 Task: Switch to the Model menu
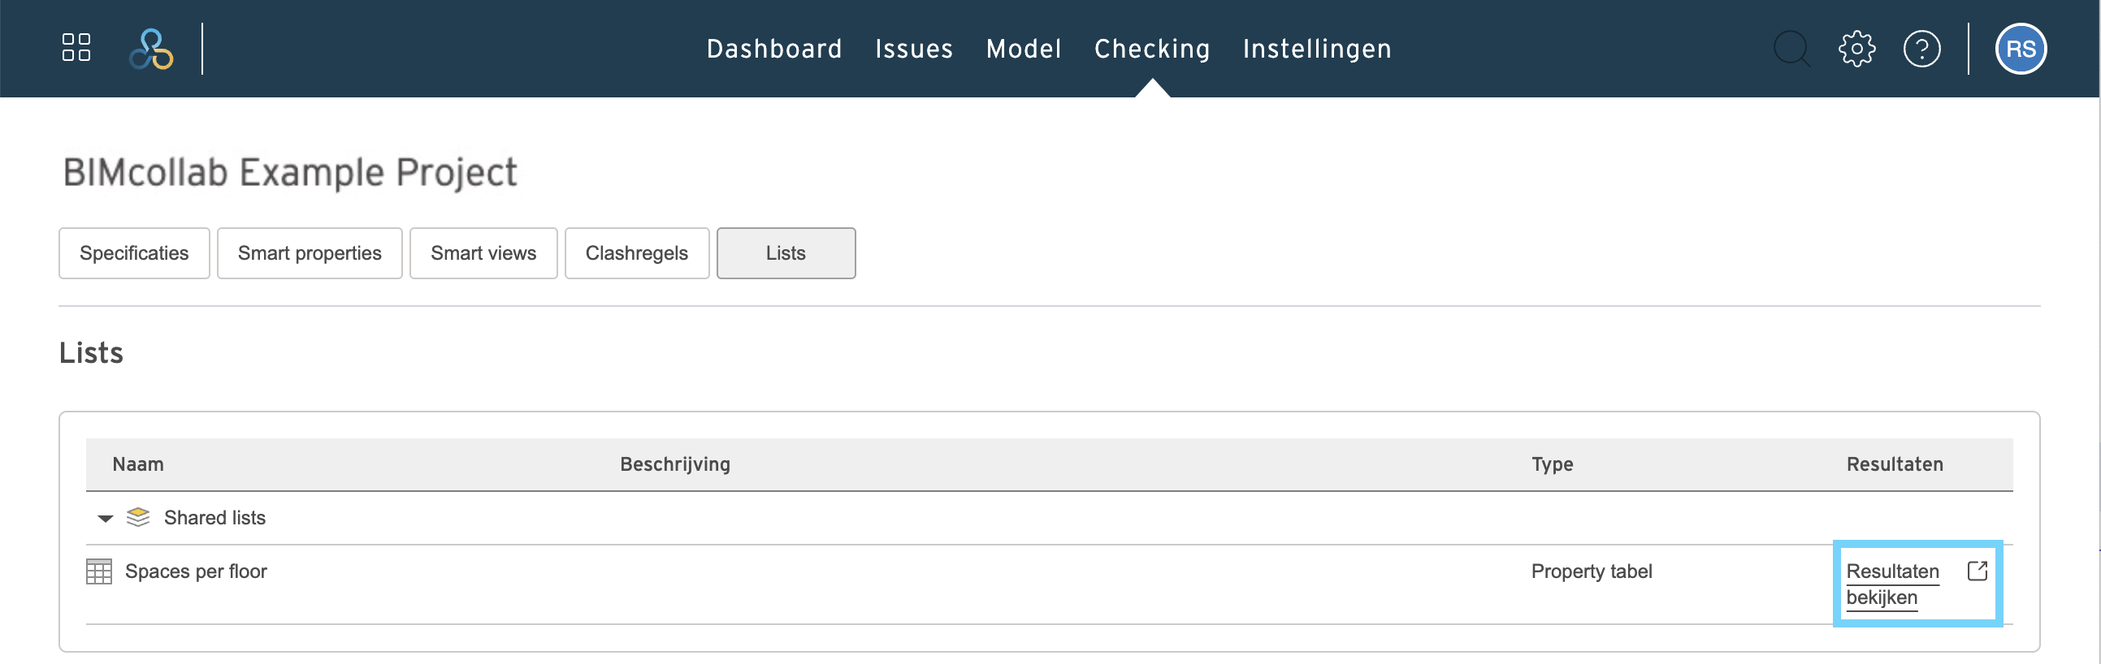[x=1024, y=49]
